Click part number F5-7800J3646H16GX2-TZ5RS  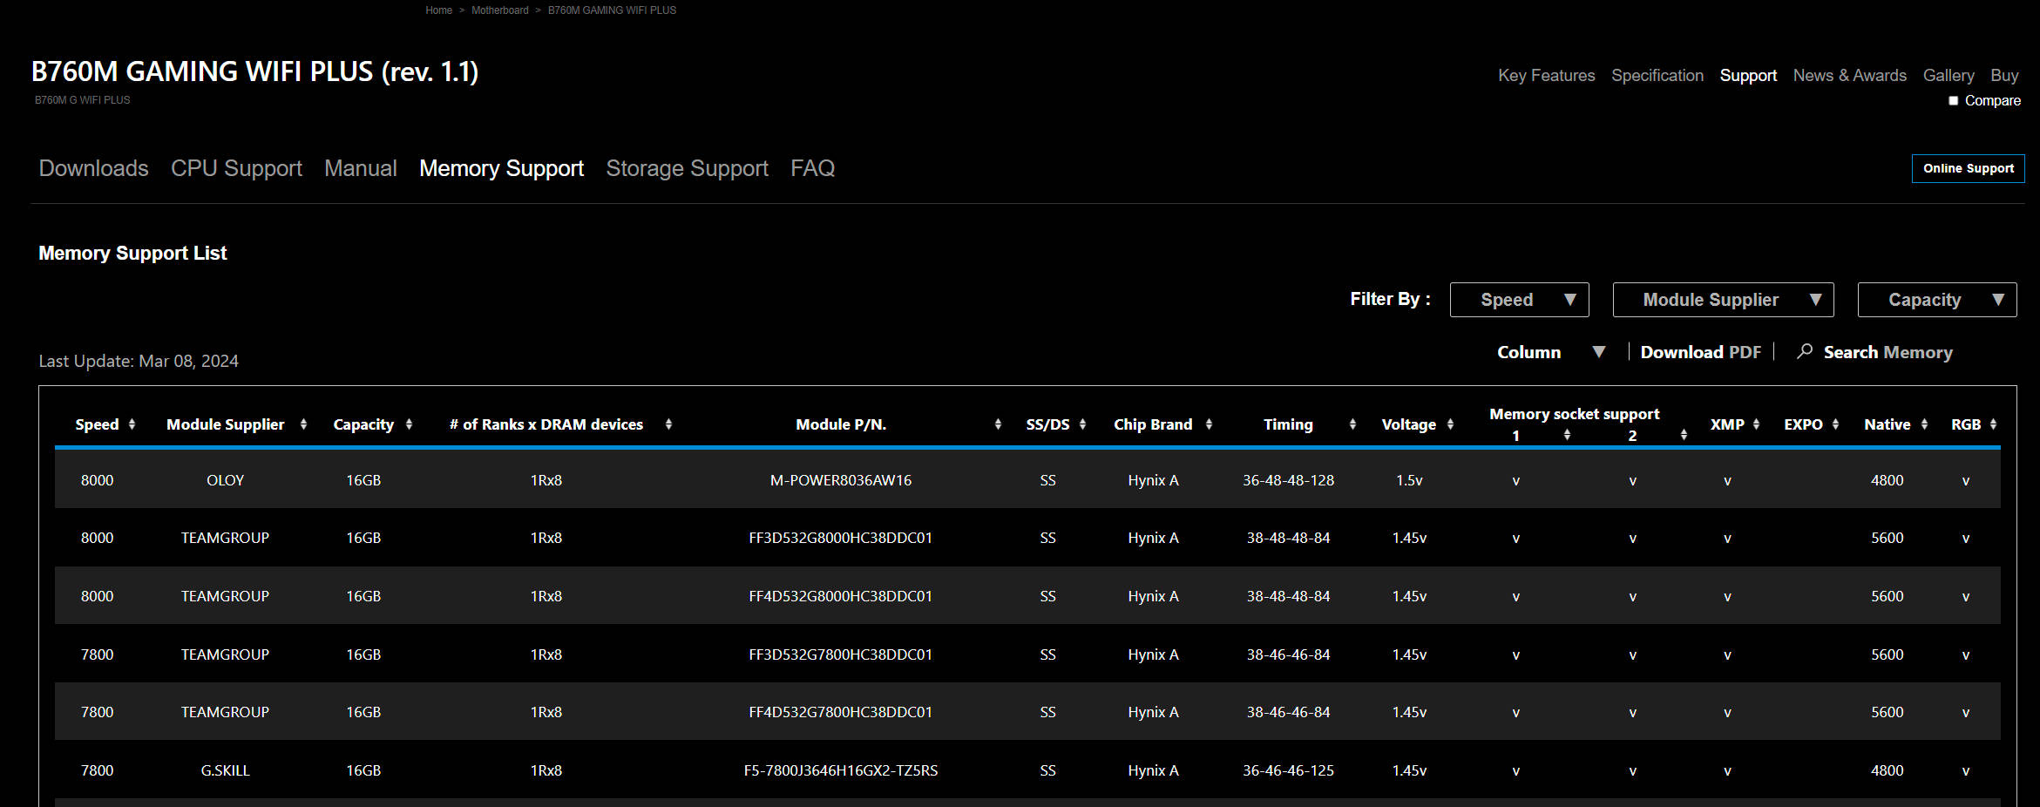pos(841,770)
